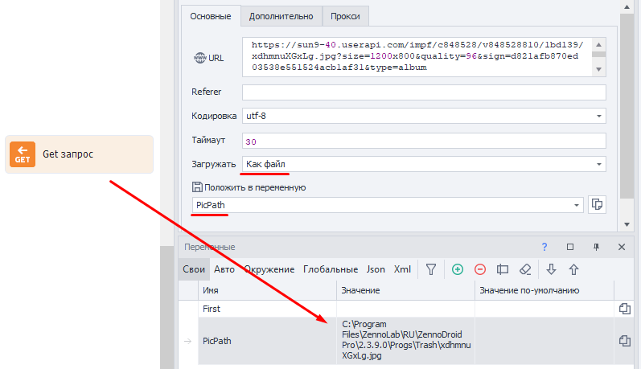Toggle pin on the variables panel
This screenshot has height=369, width=641.
(x=596, y=248)
